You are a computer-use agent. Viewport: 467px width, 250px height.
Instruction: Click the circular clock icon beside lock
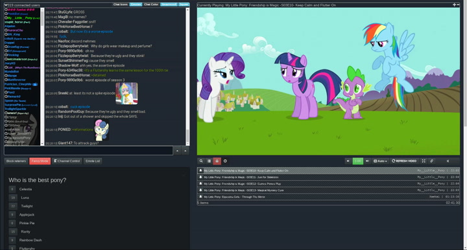point(225,161)
